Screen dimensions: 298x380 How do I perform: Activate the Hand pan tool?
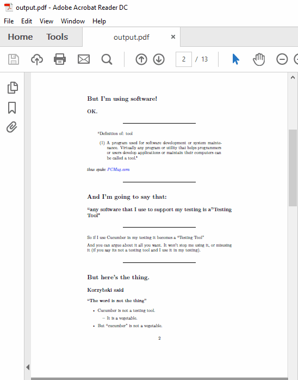[259, 59]
